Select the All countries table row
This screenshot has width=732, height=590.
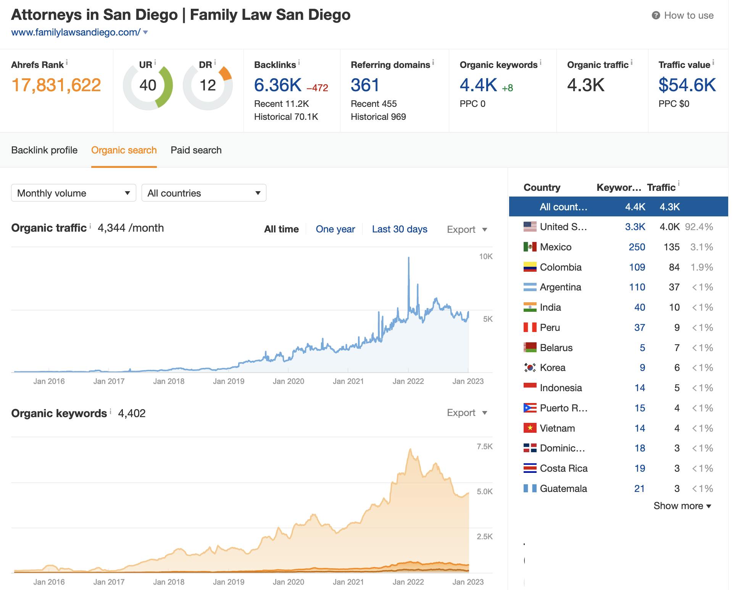[x=618, y=207]
